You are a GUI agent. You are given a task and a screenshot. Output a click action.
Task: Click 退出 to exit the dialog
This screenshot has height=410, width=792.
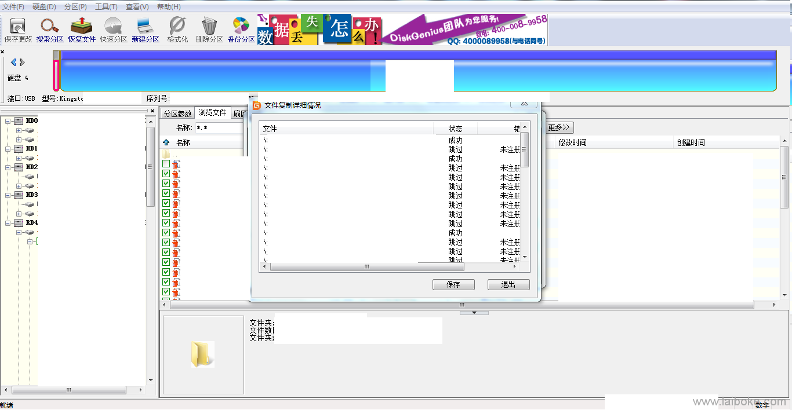508,284
